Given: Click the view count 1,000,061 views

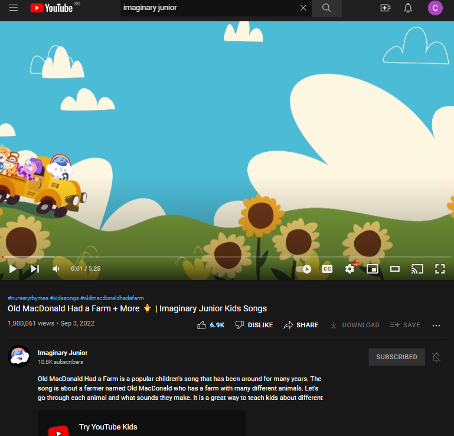Looking at the screenshot, I should pyautogui.click(x=31, y=323).
